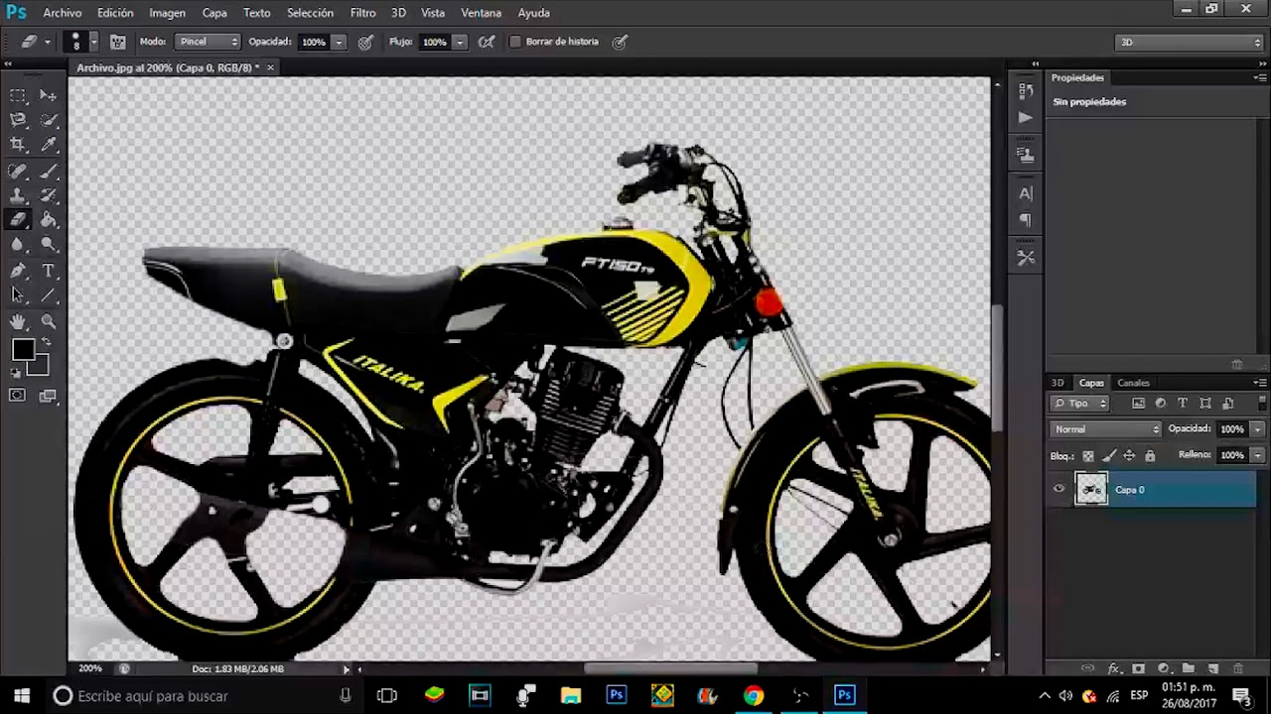This screenshot has width=1271, height=714.
Task: Set the background color swatch
Action: pyautogui.click(x=40, y=368)
